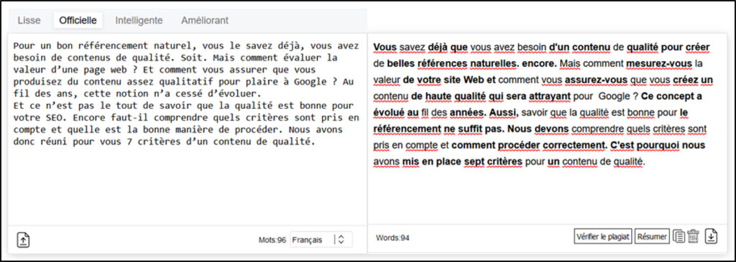Switch to the Lisse mode tab
This screenshot has height=262, width=736.
tap(29, 21)
